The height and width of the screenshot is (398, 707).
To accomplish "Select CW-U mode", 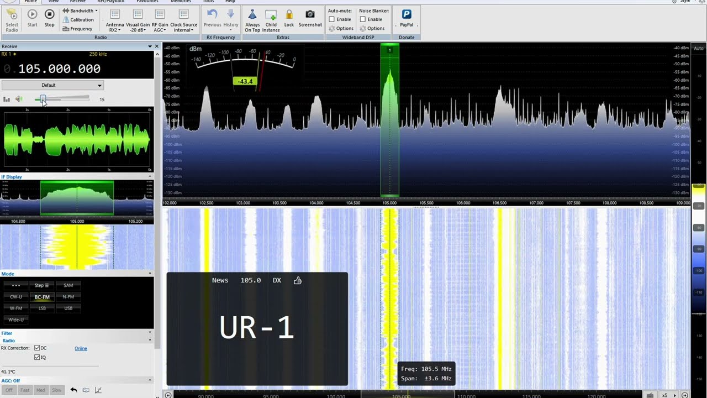I will tap(16, 297).
